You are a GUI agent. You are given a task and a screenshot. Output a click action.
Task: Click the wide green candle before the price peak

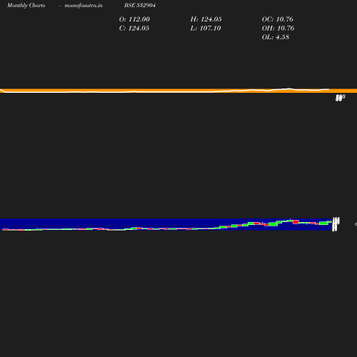[x=273, y=224]
